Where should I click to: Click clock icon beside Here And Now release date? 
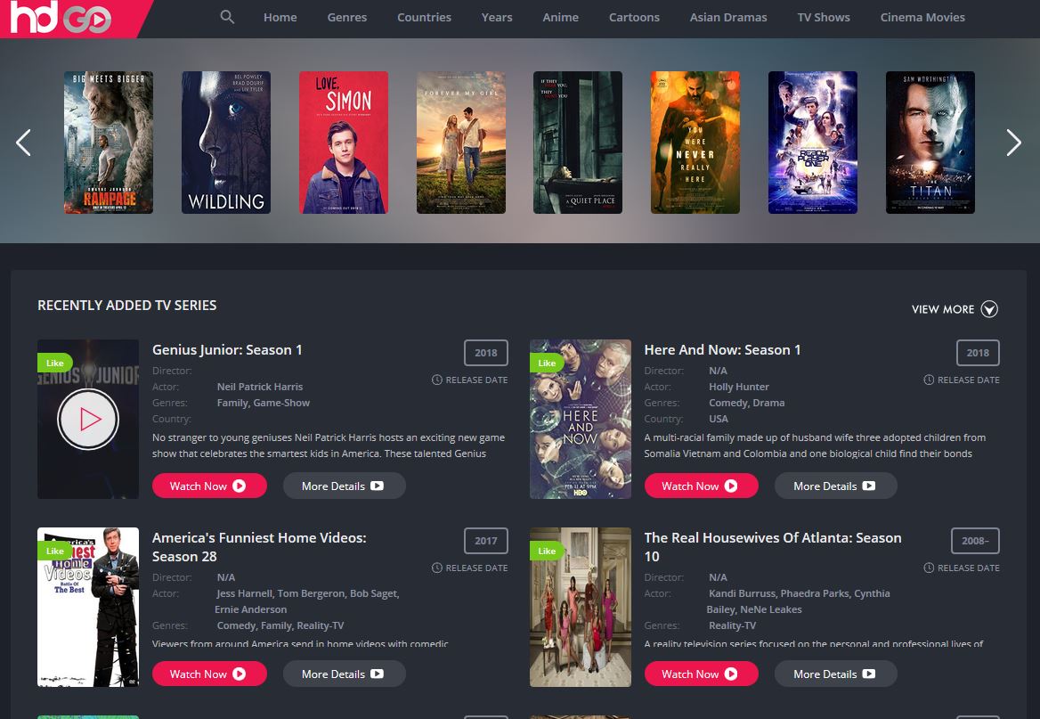pyautogui.click(x=930, y=380)
